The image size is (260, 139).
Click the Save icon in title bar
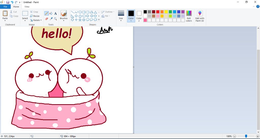8,2
